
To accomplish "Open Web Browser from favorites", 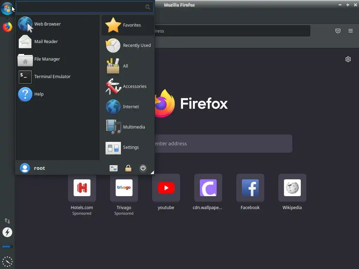I will click(58, 24).
